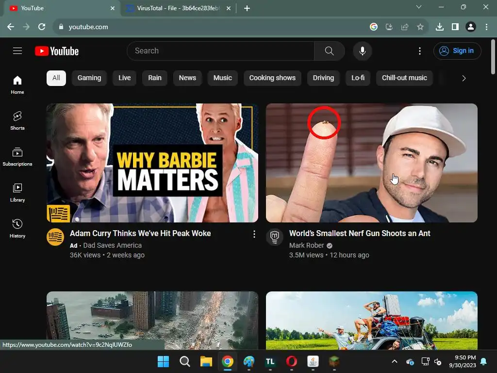Open Chrome three-dot menu
Image resolution: width=497 pixels, height=373 pixels.
point(486,27)
